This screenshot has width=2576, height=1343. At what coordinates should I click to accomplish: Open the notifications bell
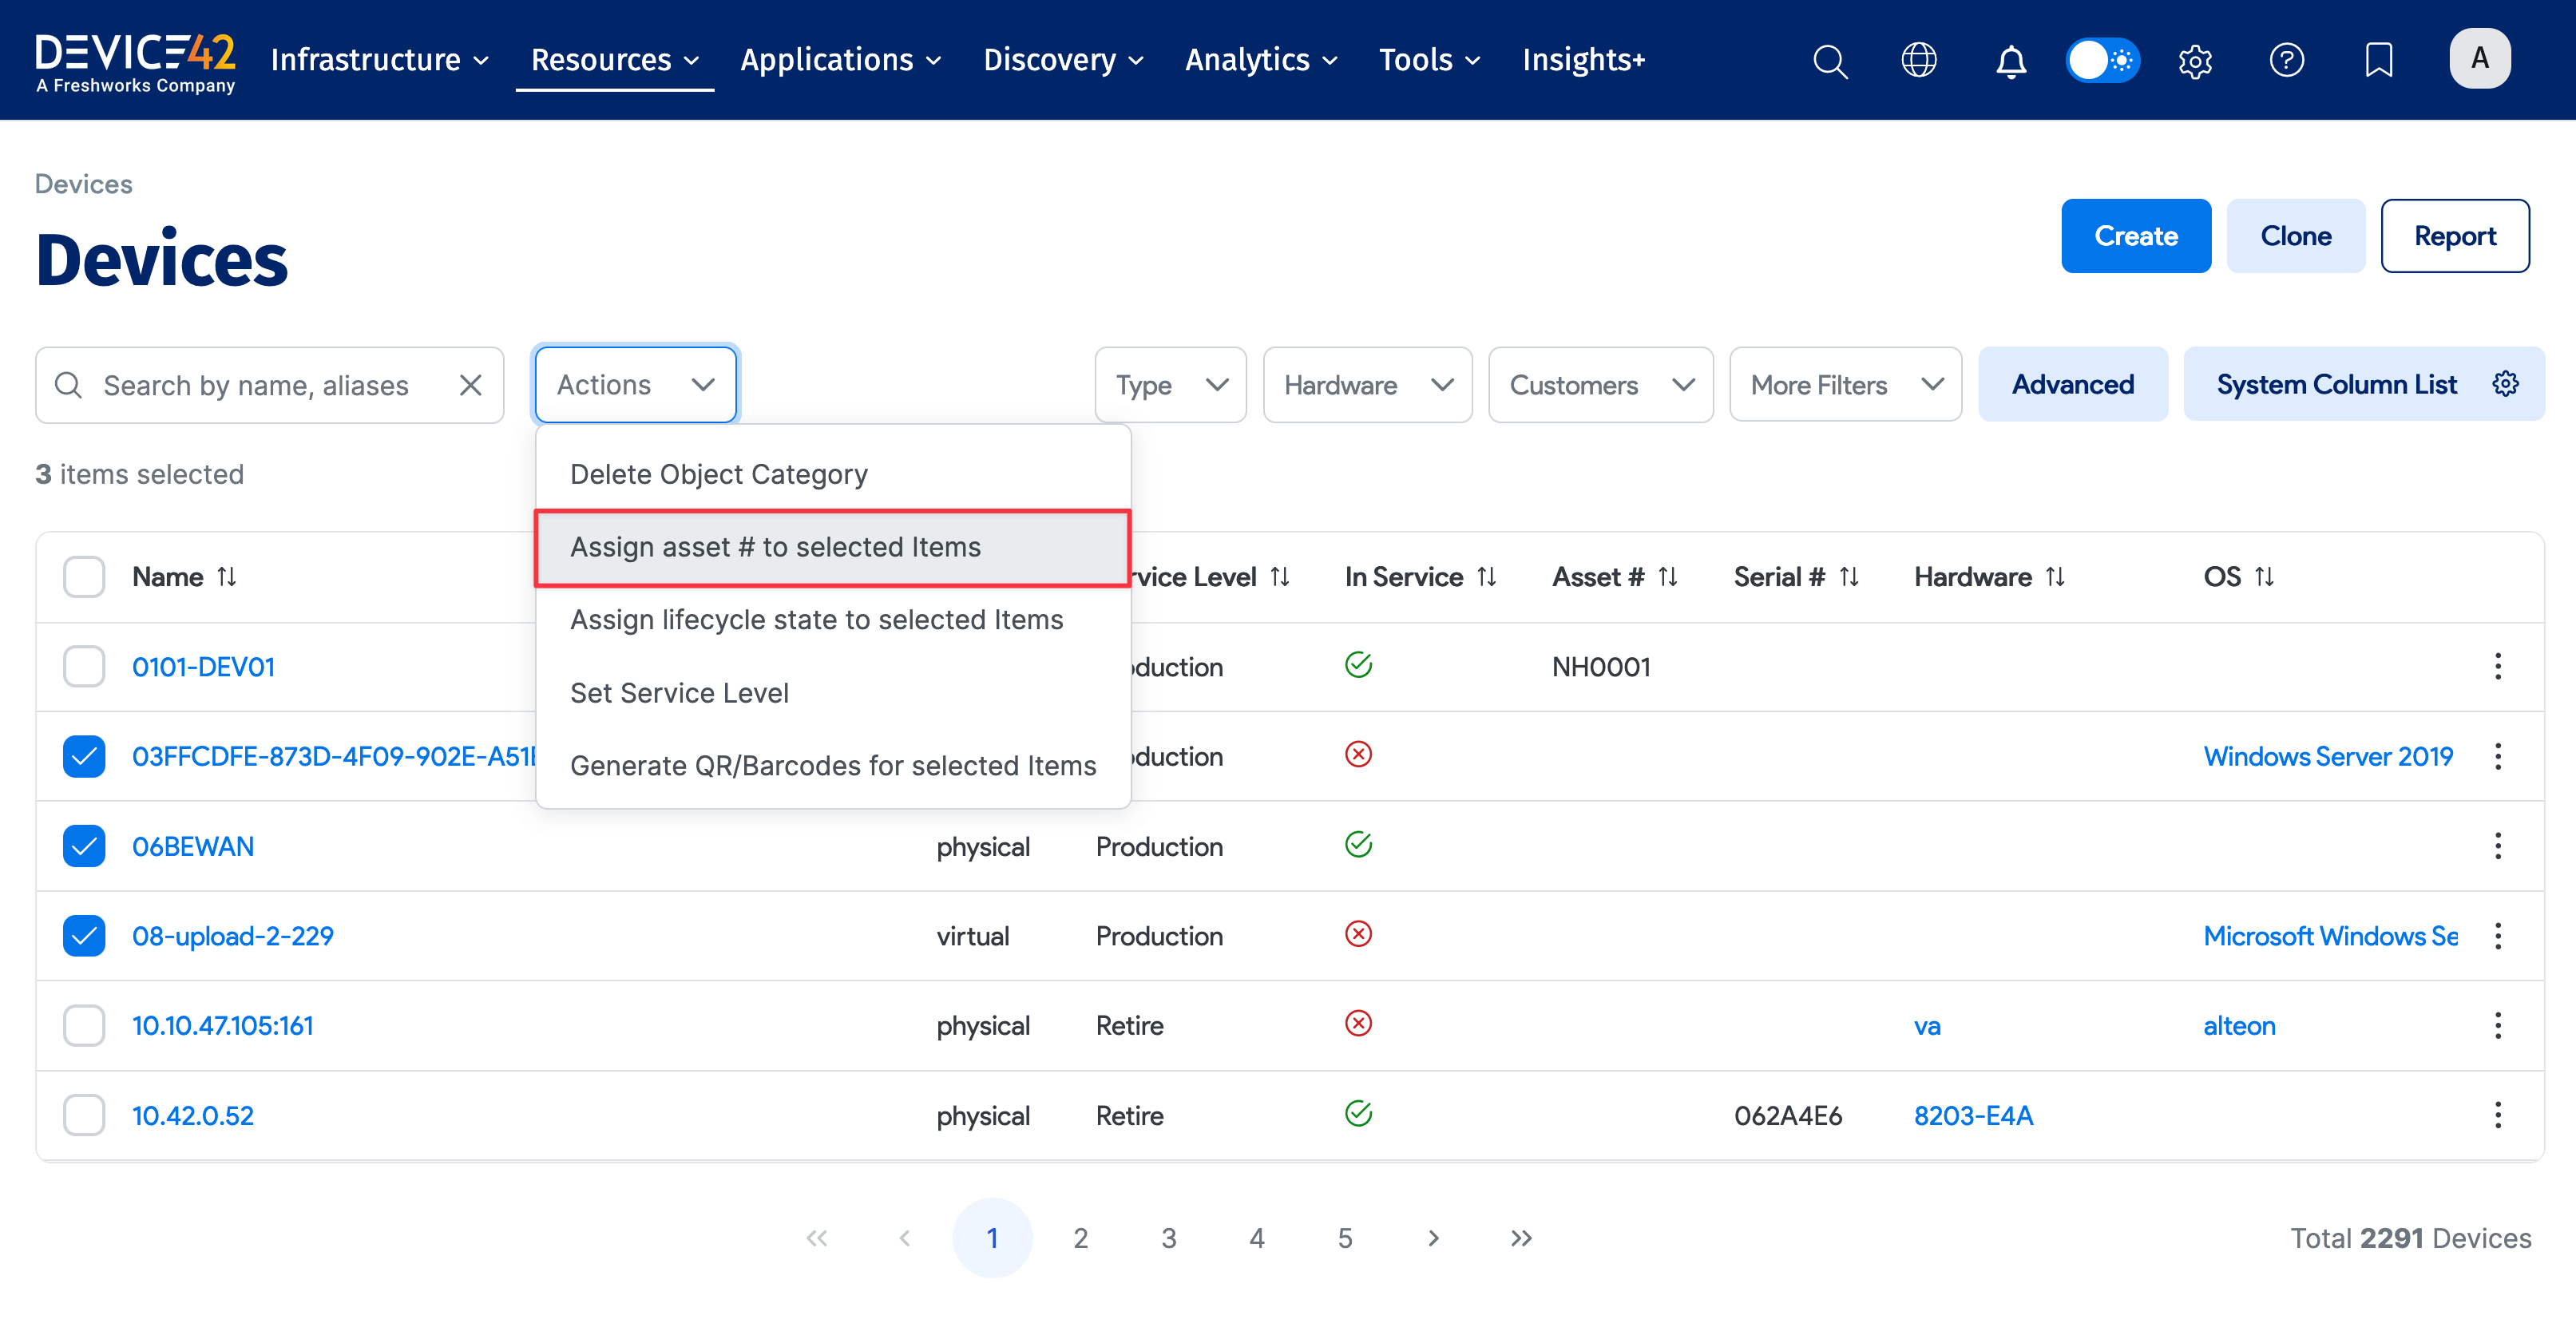pyautogui.click(x=2010, y=60)
